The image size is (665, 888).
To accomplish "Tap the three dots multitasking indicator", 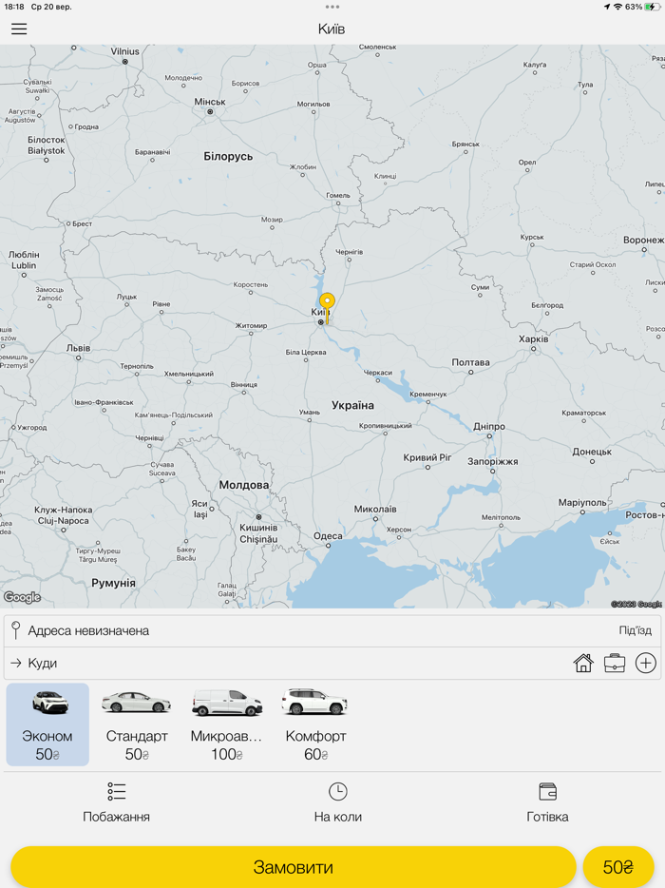I will [x=332, y=7].
